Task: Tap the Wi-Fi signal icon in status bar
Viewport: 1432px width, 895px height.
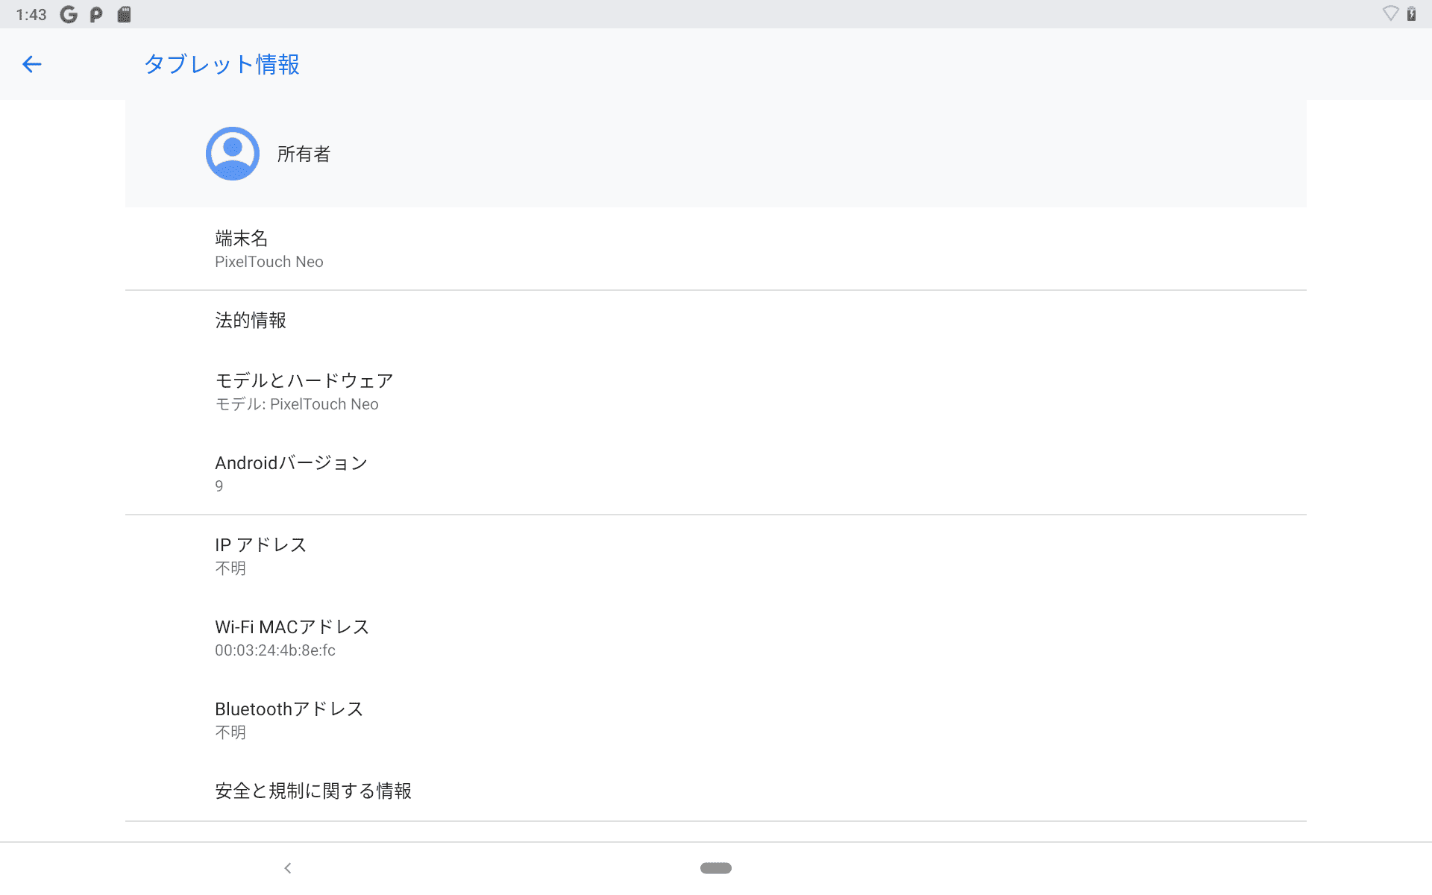Action: 1390,13
